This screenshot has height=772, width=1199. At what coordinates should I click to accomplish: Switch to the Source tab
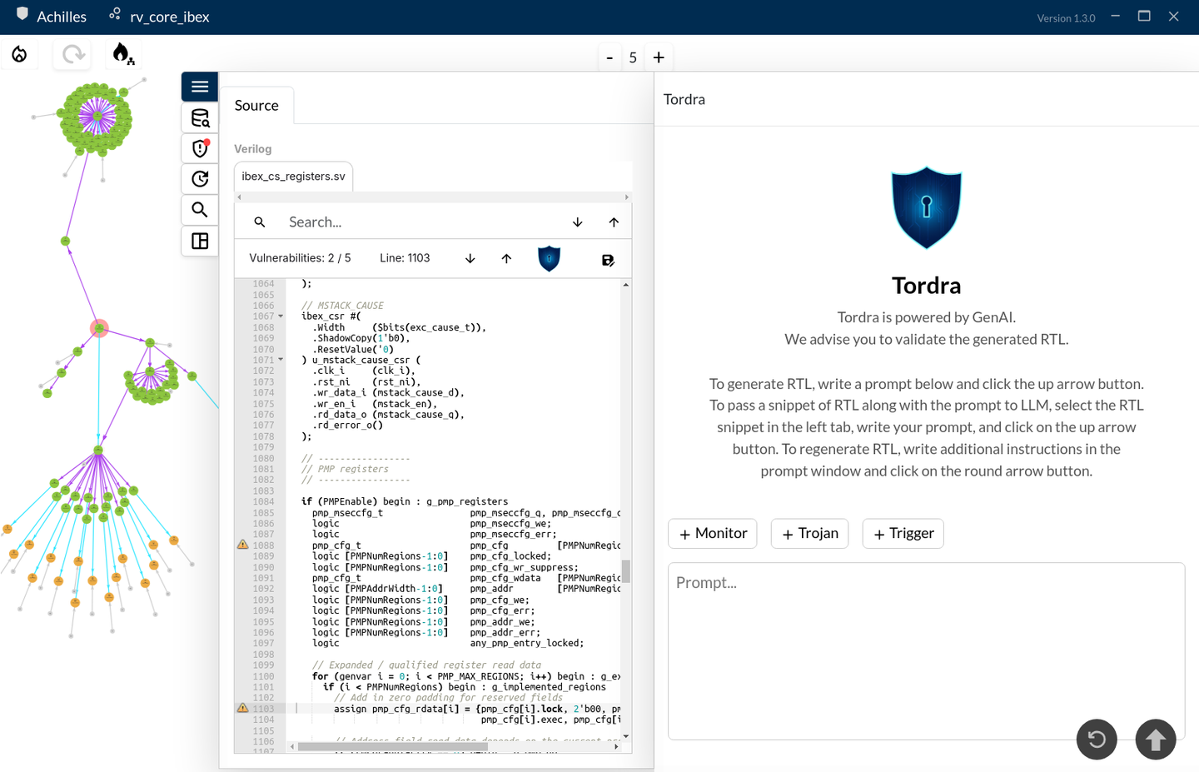tap(256, 106)
